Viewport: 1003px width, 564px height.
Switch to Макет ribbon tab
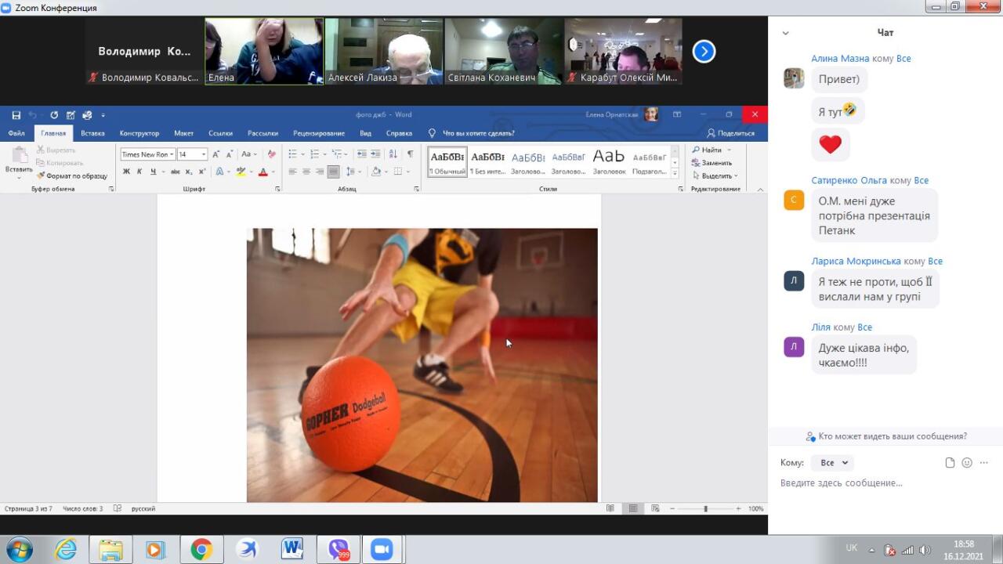183,133
